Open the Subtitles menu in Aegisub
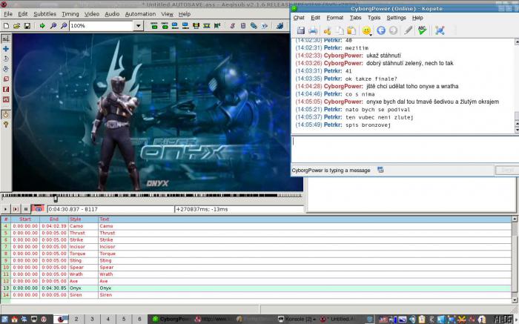 click(44, 14)
